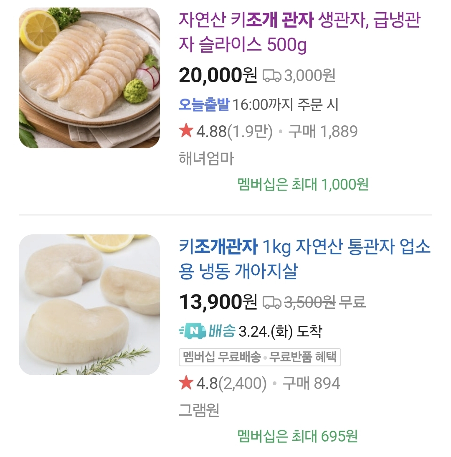
Task: Click the 무료 free shipping label
Action: coord(353,302)
